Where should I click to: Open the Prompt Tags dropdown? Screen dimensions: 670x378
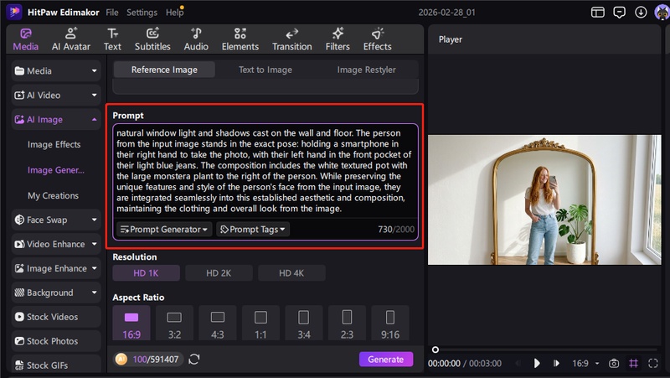253,230
